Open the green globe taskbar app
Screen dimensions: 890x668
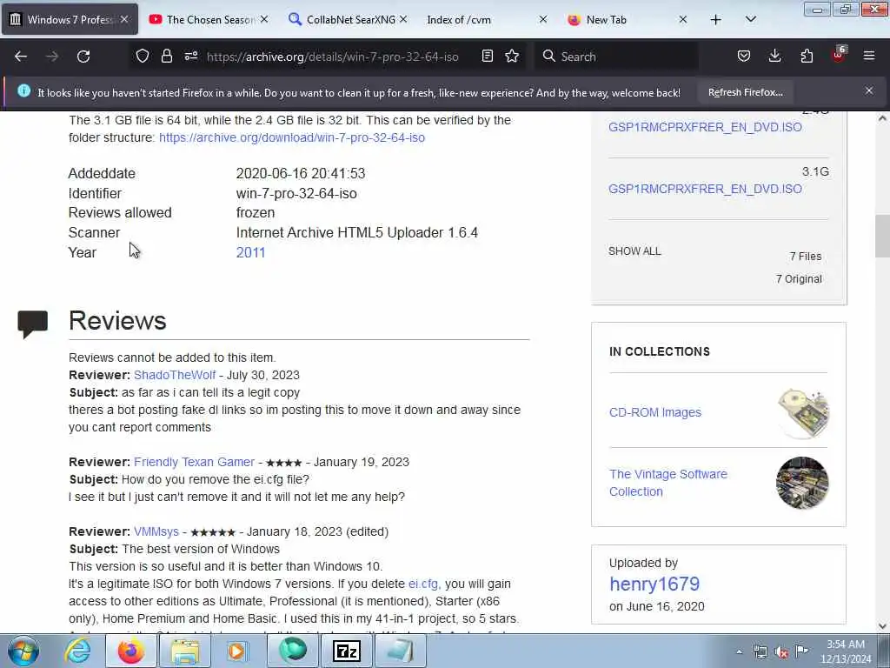[292, 651]
